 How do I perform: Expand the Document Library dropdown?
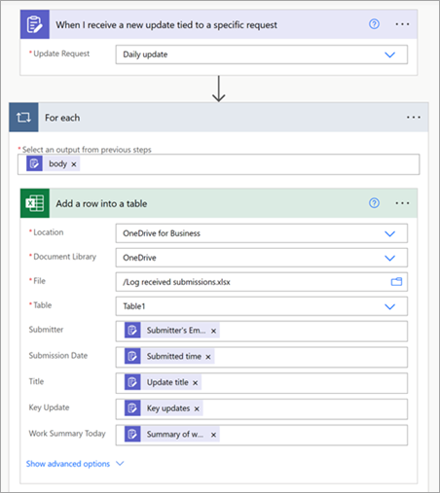click(x=389, y=258)
